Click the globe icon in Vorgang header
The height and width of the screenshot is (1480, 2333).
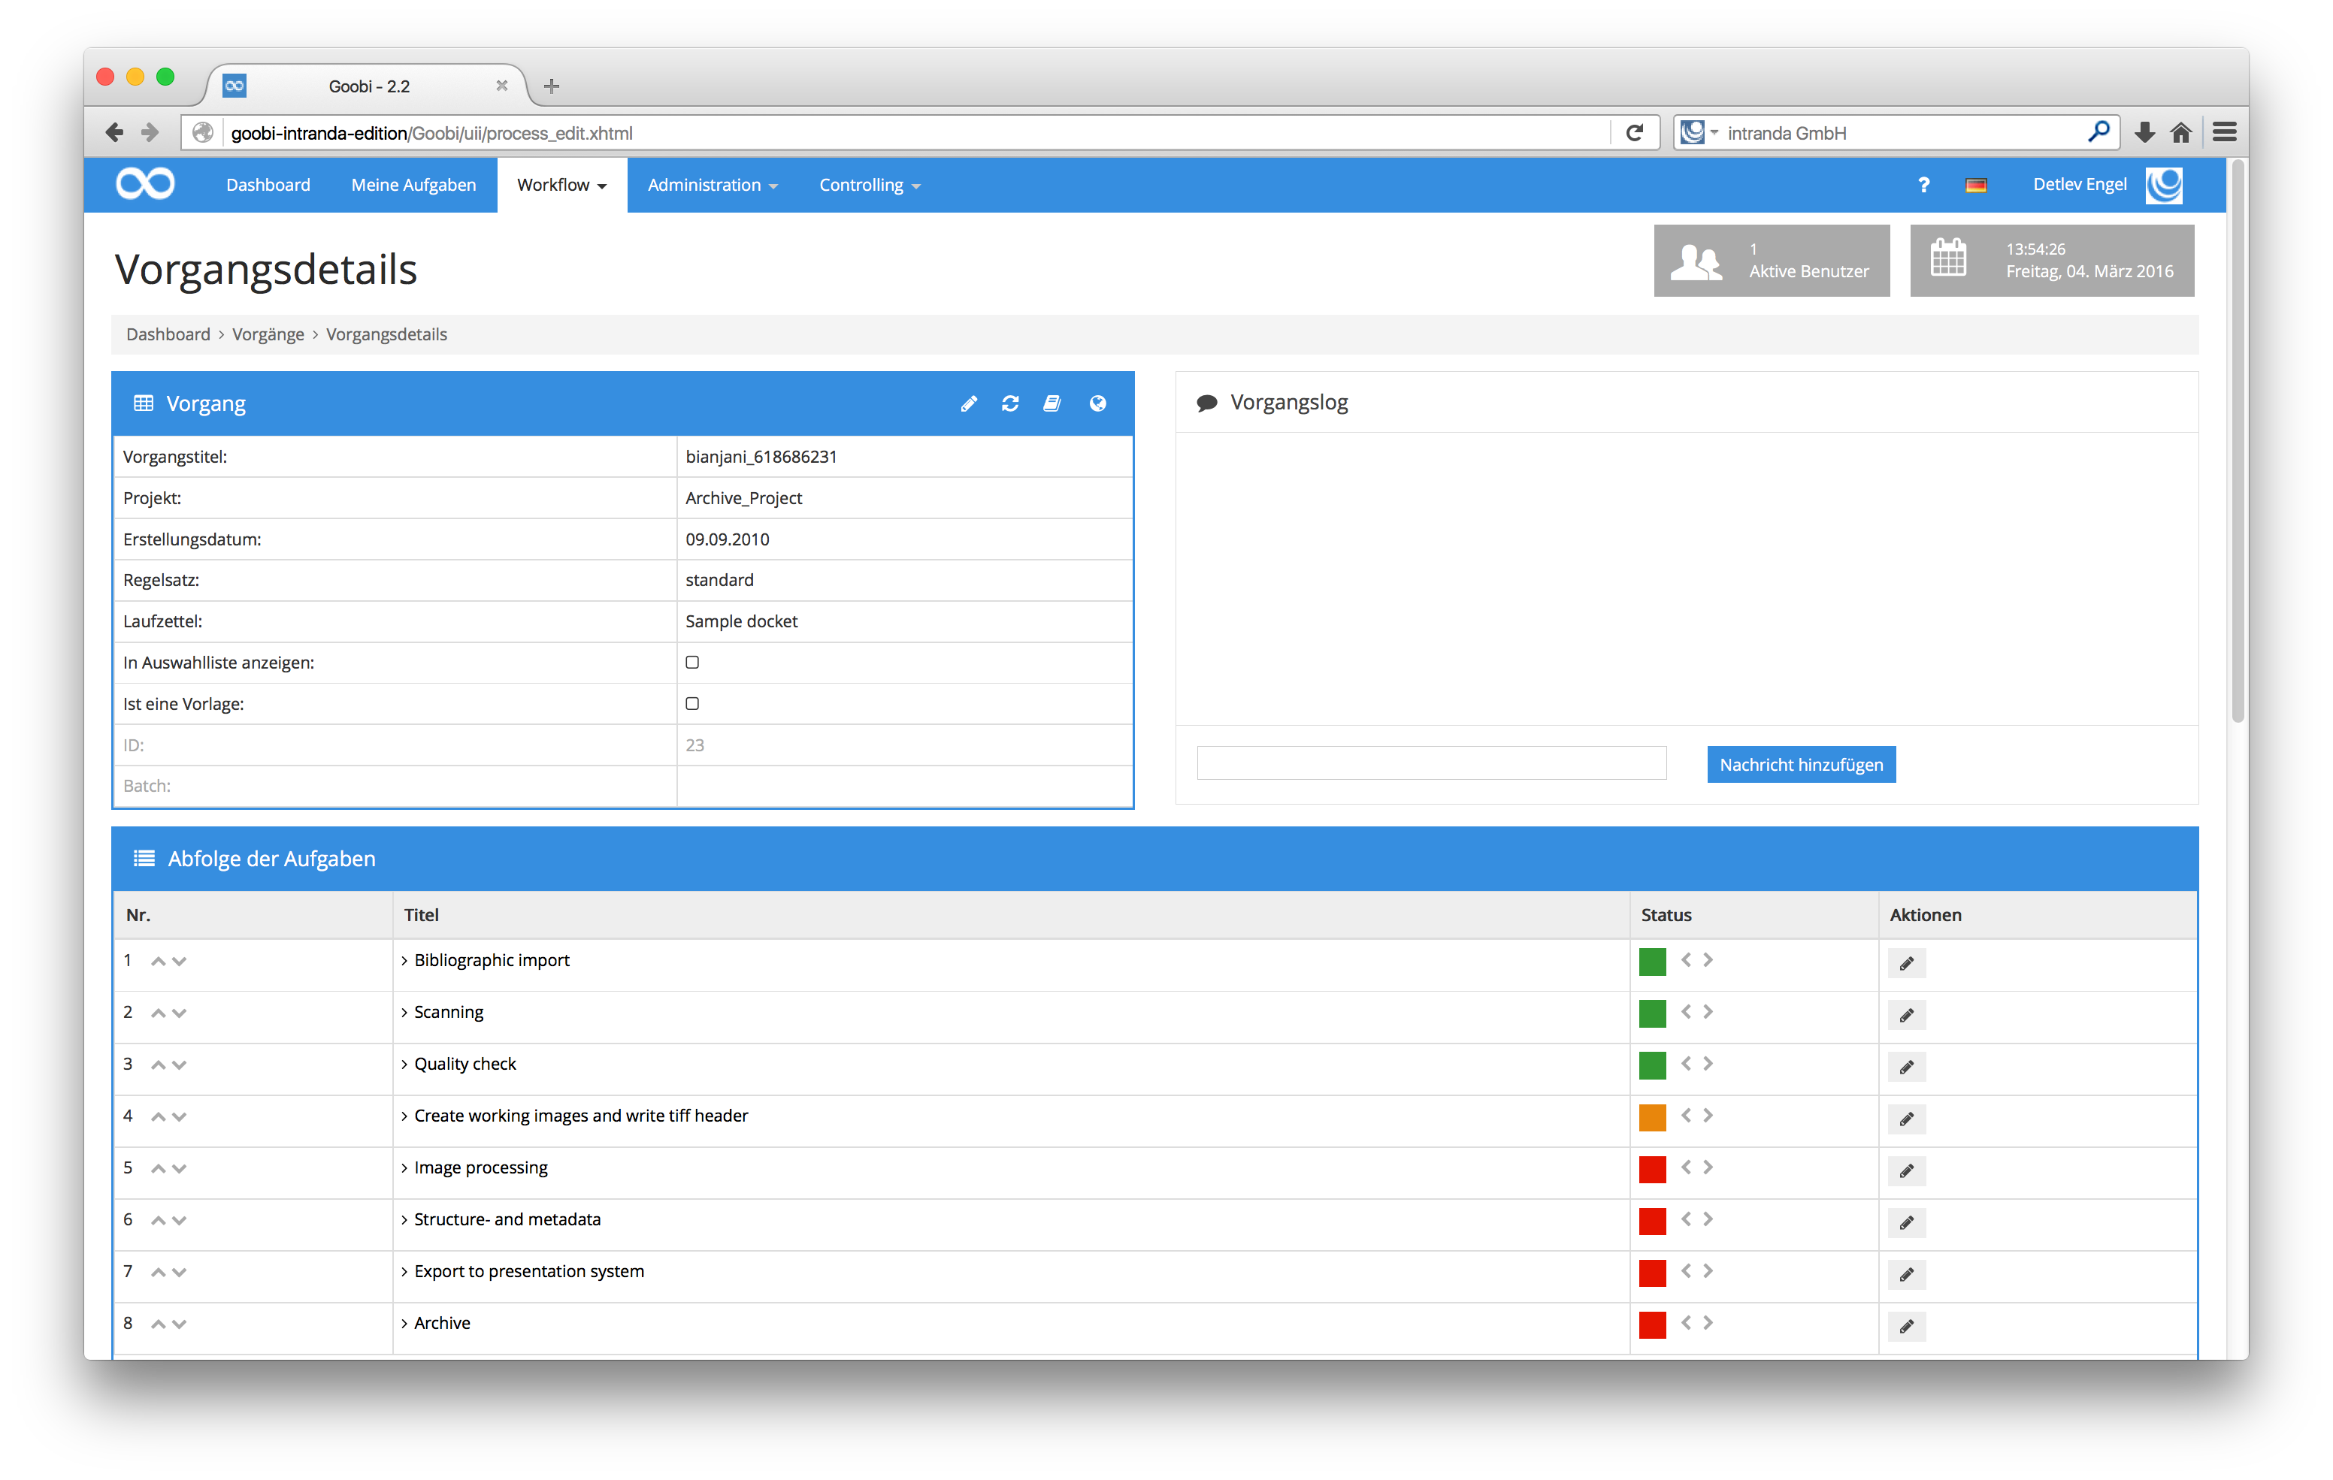1097,404
